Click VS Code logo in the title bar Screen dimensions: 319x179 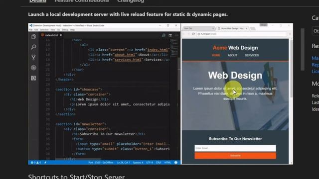(31, 25)
